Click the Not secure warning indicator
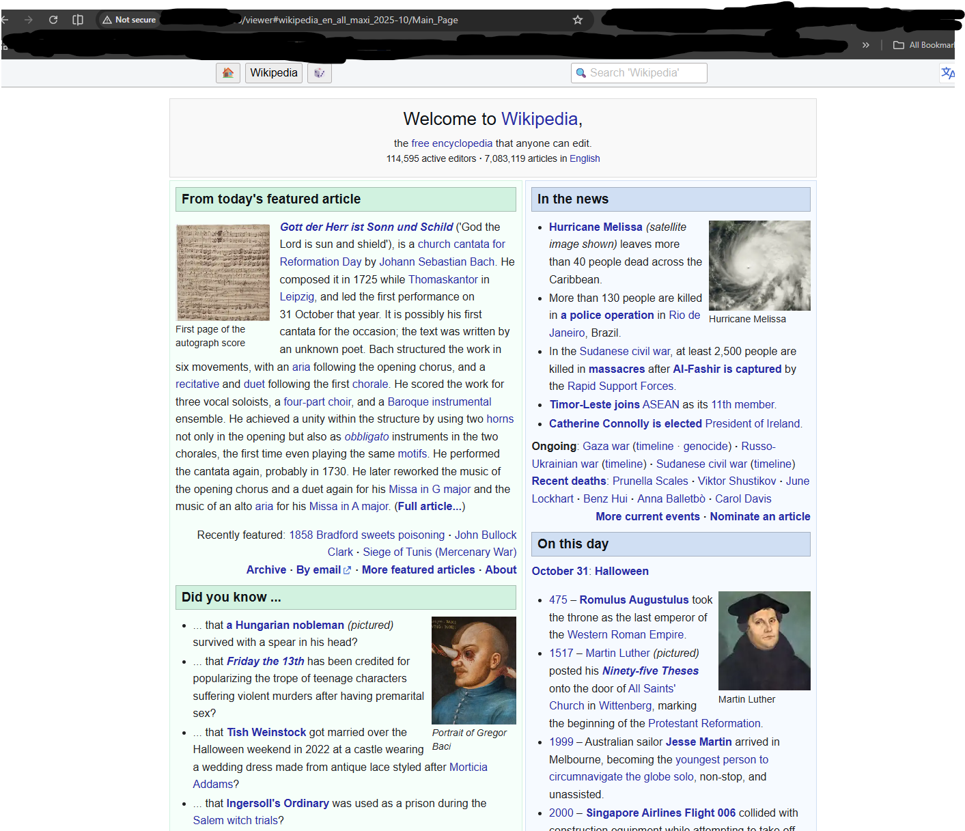This screenshot has height=831, width=965. [130, 20]
